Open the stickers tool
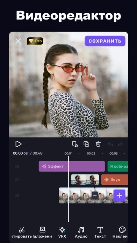The width and height of the screenshot is (137, 243). (x=120, y=233)
